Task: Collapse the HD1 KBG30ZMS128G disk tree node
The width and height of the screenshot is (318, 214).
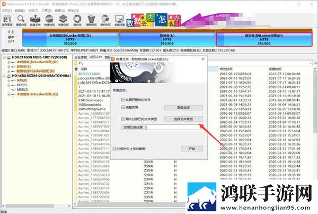Action: point(4,76)
